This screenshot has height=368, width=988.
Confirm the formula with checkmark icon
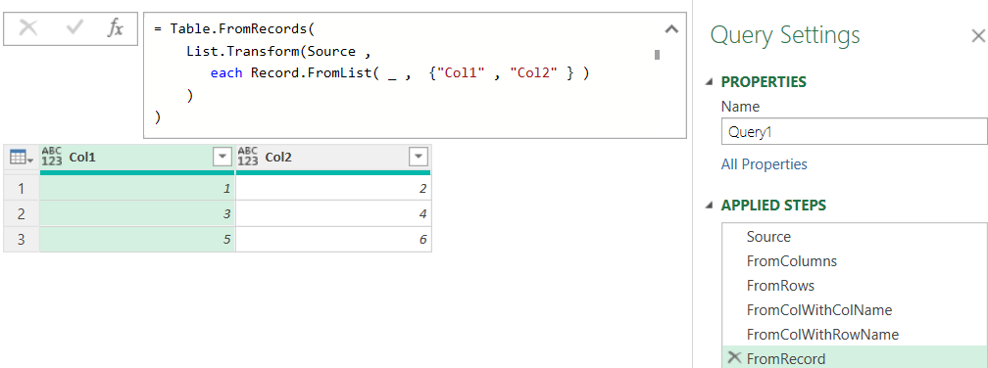(x=74, y=28)
